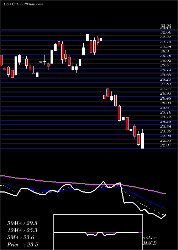Click the pink 50MA line
Screen dimensions: 178x250
83,184
